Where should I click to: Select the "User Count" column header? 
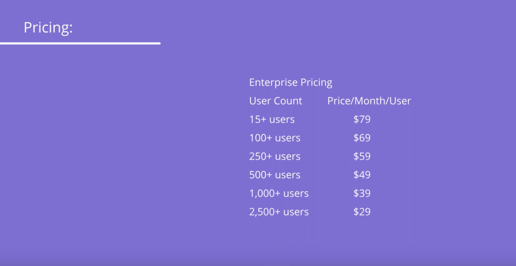[276, 101]
